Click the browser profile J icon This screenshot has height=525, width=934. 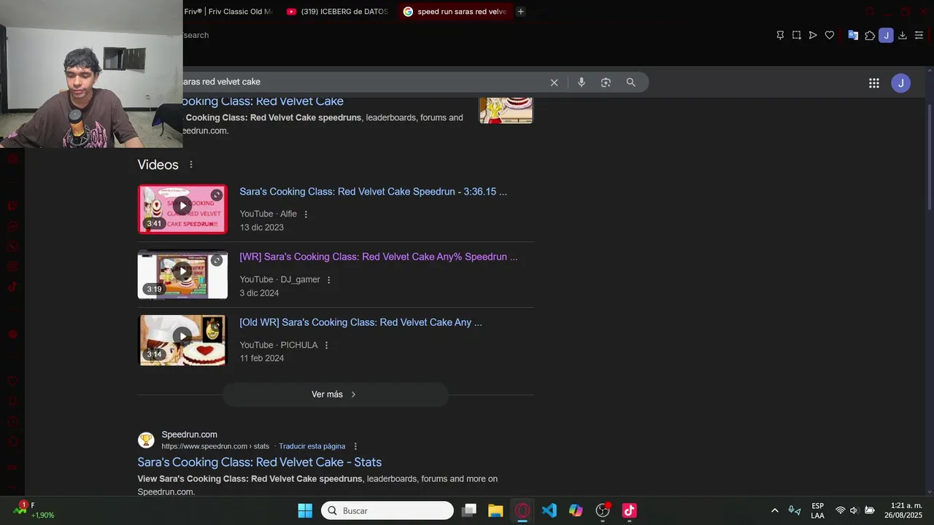886,35
